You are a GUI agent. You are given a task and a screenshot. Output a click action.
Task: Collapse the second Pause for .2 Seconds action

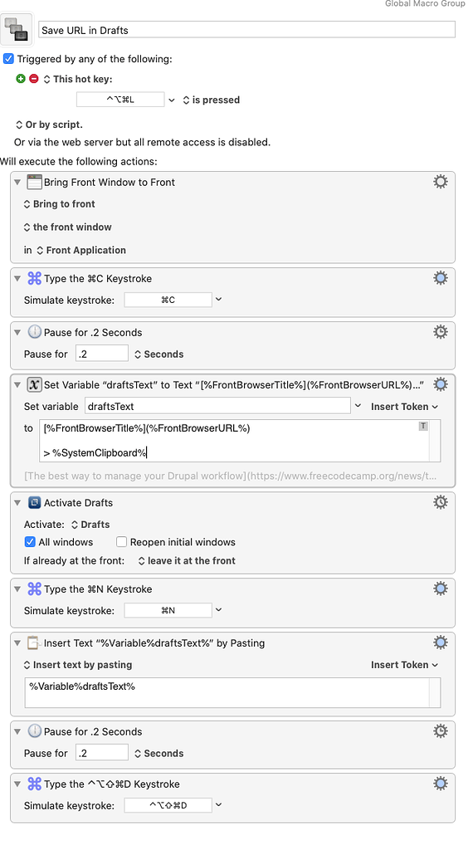pos(17,732)
